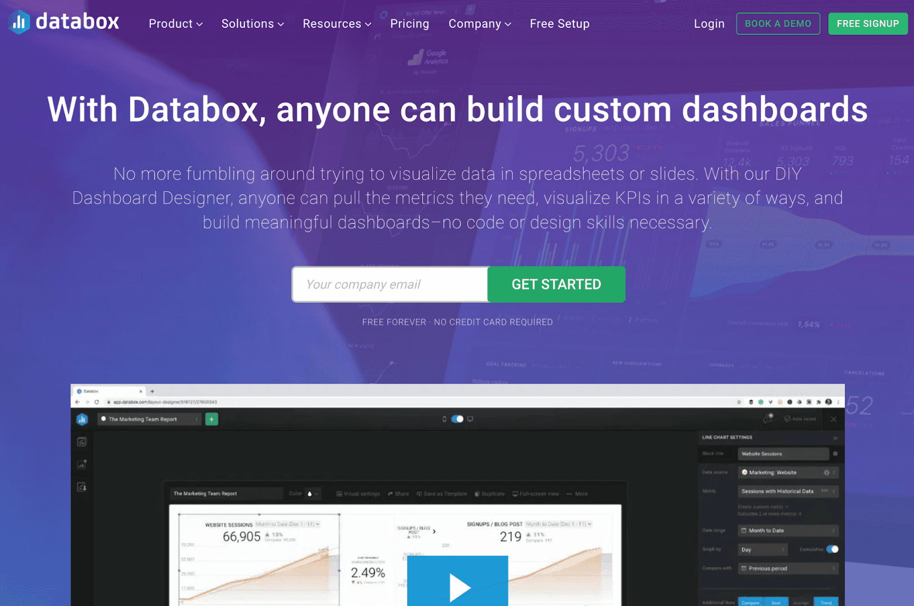
Task: Click Databox hexagon logo in preview app
Action: [82, 419]
